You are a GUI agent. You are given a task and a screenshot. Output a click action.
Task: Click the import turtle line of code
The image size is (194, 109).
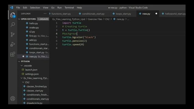72,23
